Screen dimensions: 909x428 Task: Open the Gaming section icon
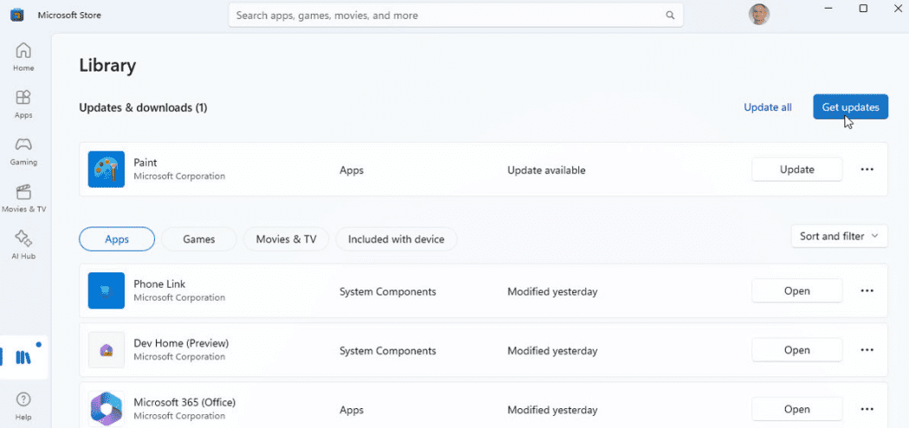pyautogui.click(x=23, y=150)
